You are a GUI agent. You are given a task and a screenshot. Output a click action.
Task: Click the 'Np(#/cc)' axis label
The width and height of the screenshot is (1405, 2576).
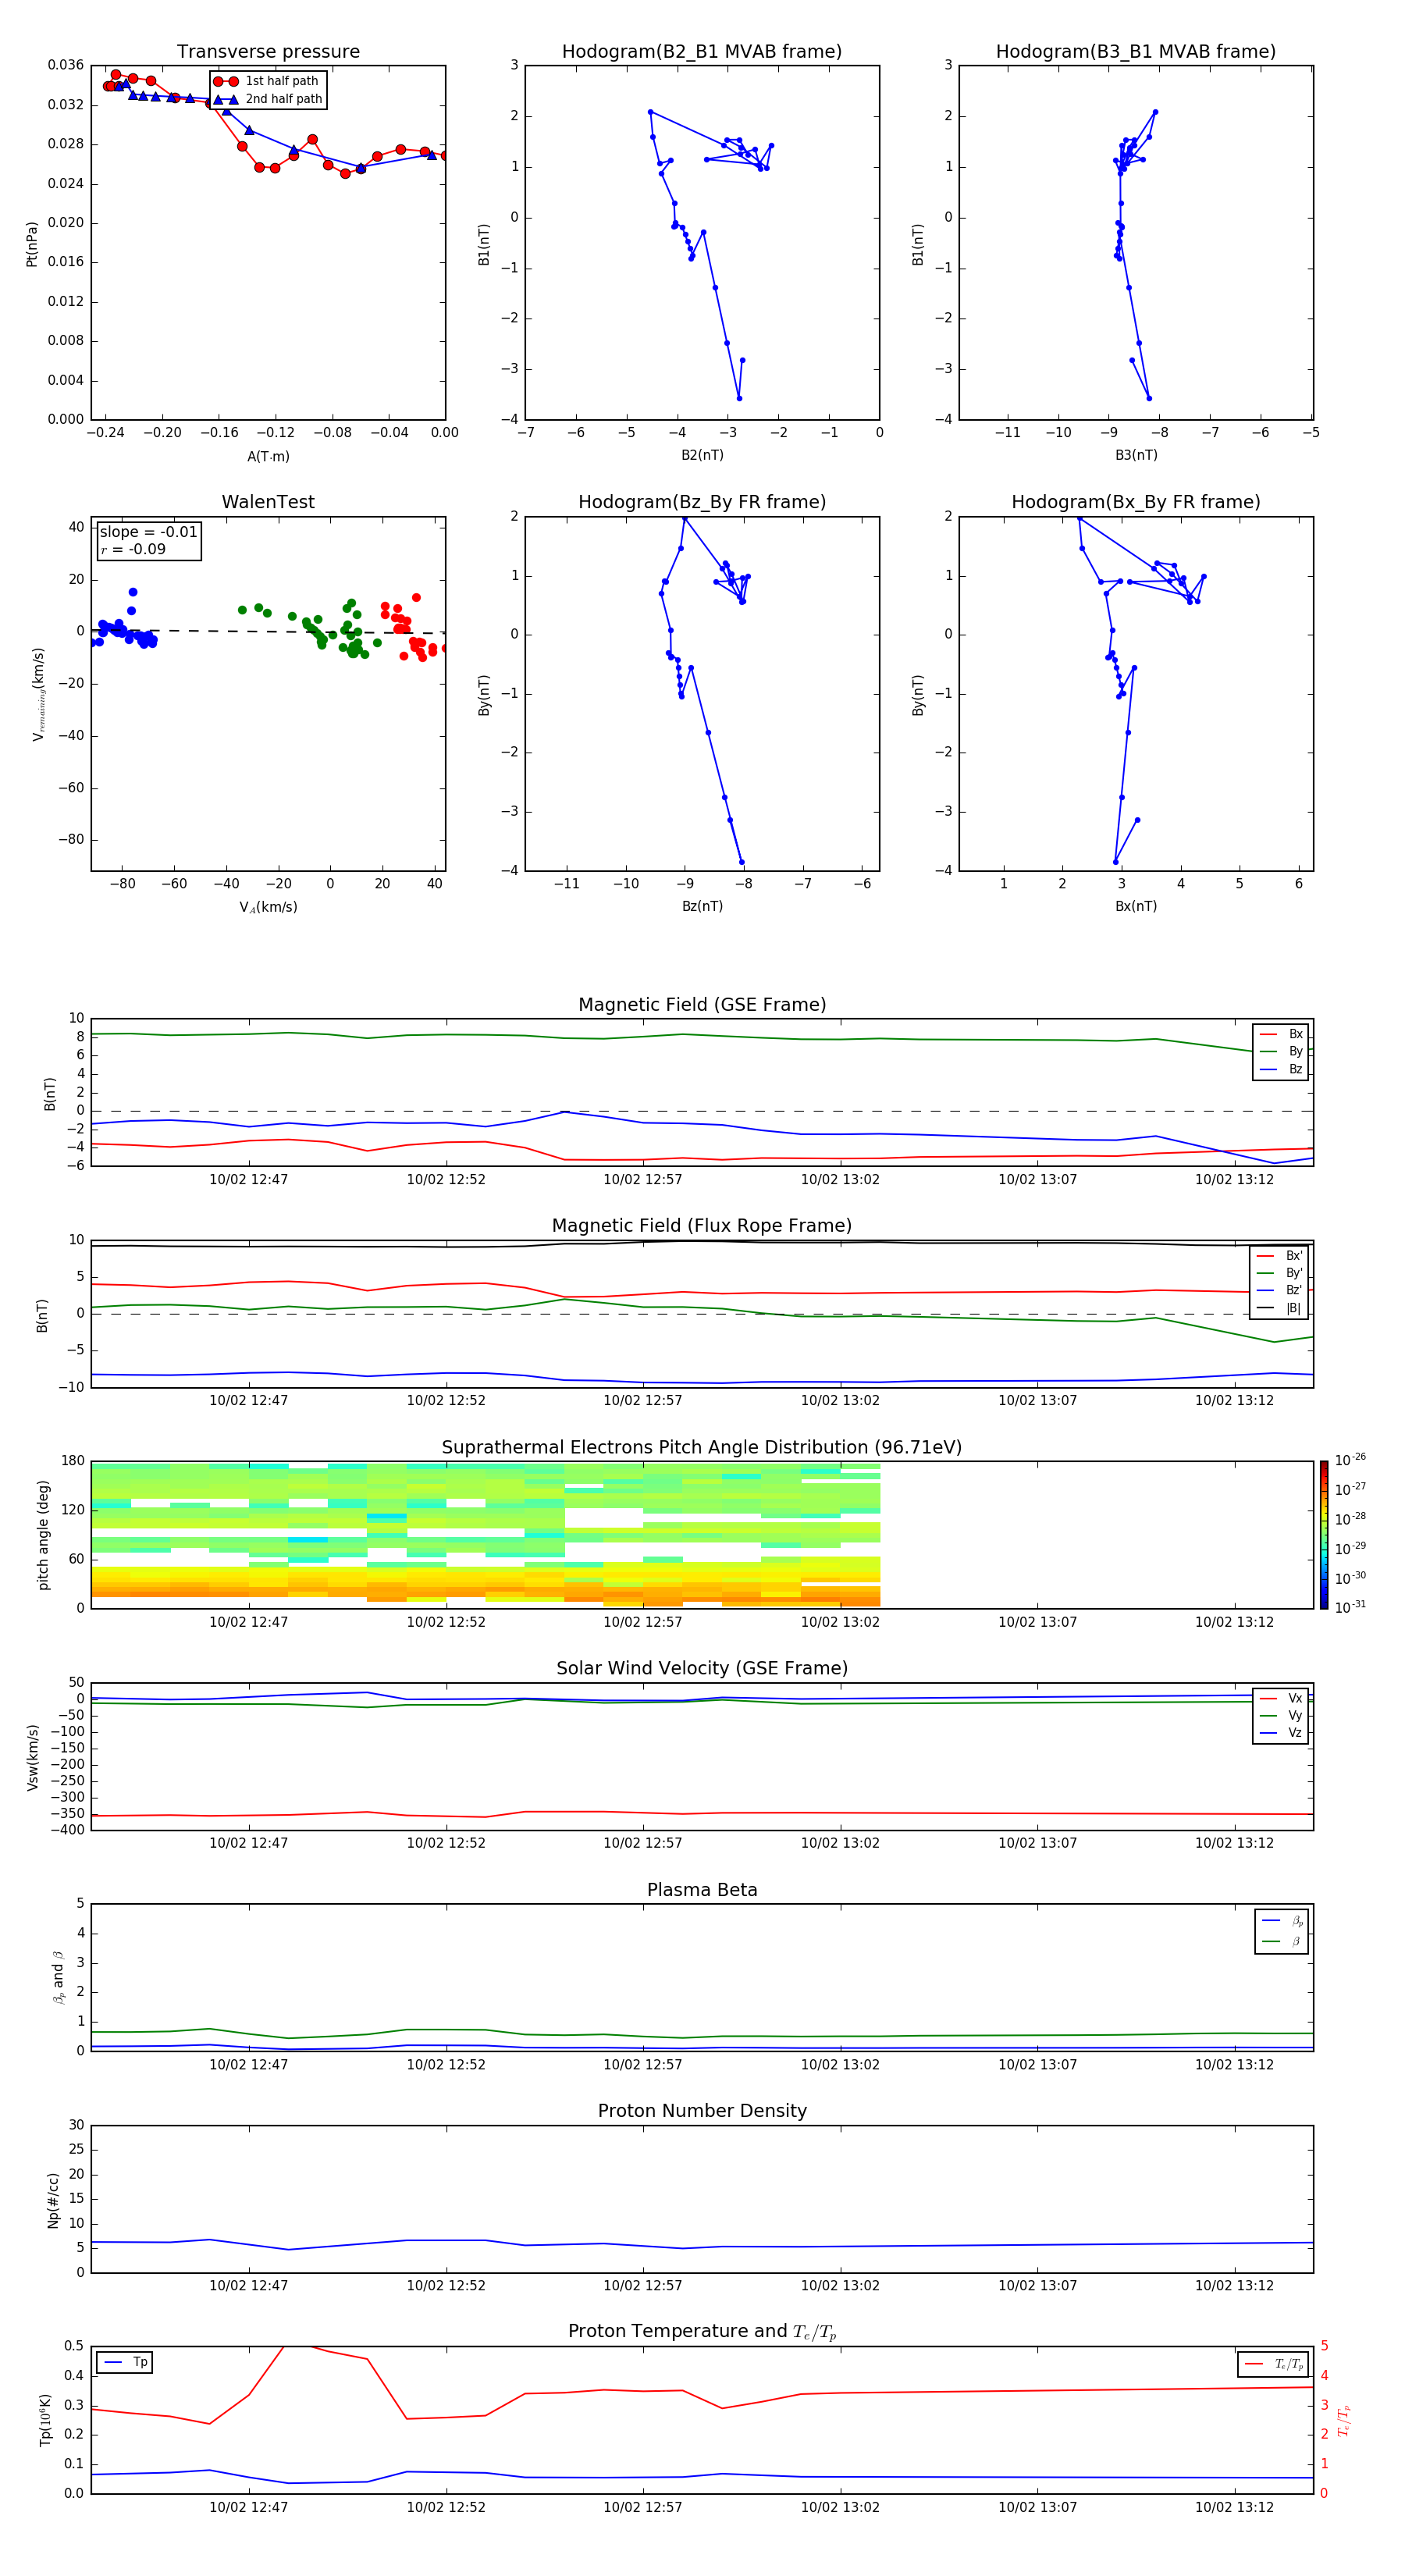pos(53,2199)
